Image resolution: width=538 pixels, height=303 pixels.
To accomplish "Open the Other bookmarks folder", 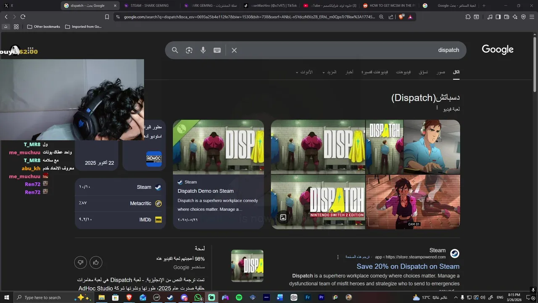I will tap(44, 27).
